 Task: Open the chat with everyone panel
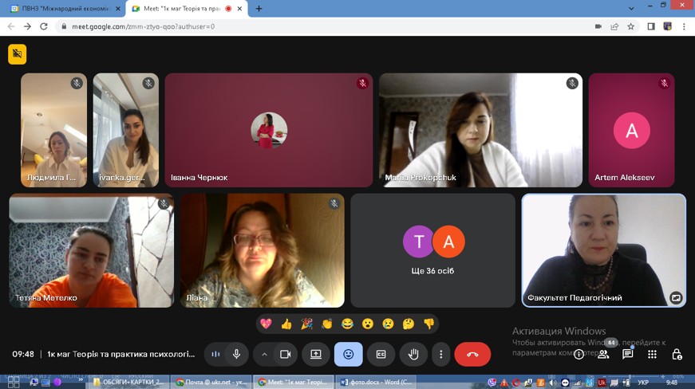tap(628, 354)
